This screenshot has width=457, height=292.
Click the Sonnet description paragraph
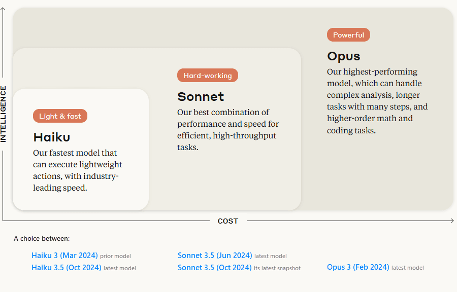tap(228, 129)
